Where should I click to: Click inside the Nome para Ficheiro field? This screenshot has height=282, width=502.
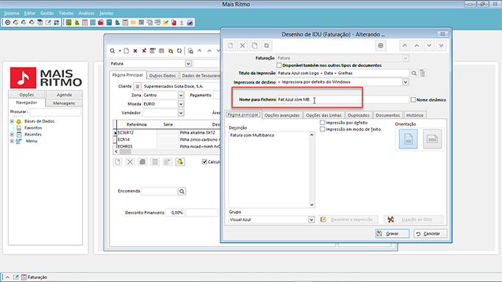343,100
